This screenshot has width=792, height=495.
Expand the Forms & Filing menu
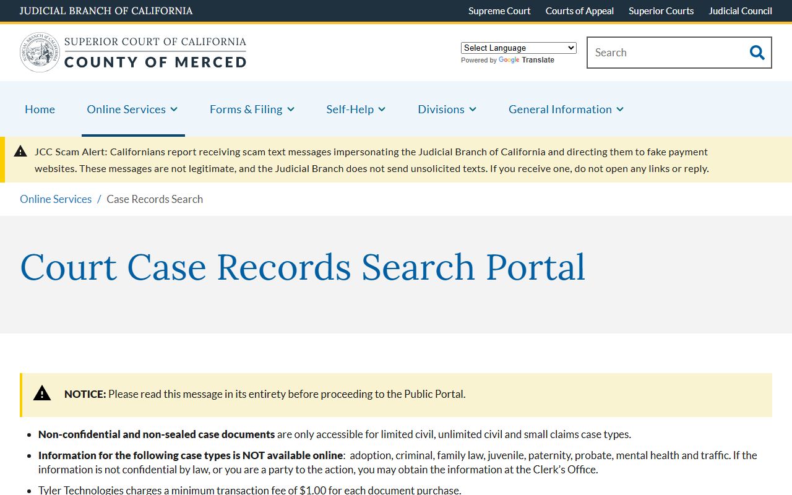coord(252,109)
